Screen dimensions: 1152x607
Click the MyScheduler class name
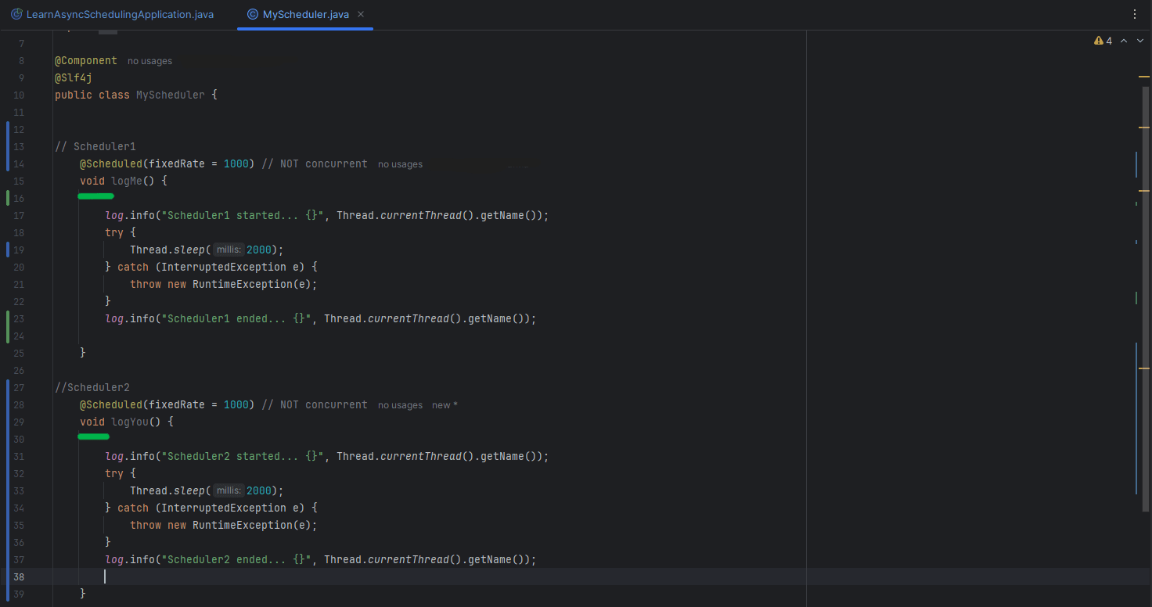pos(171,95)
